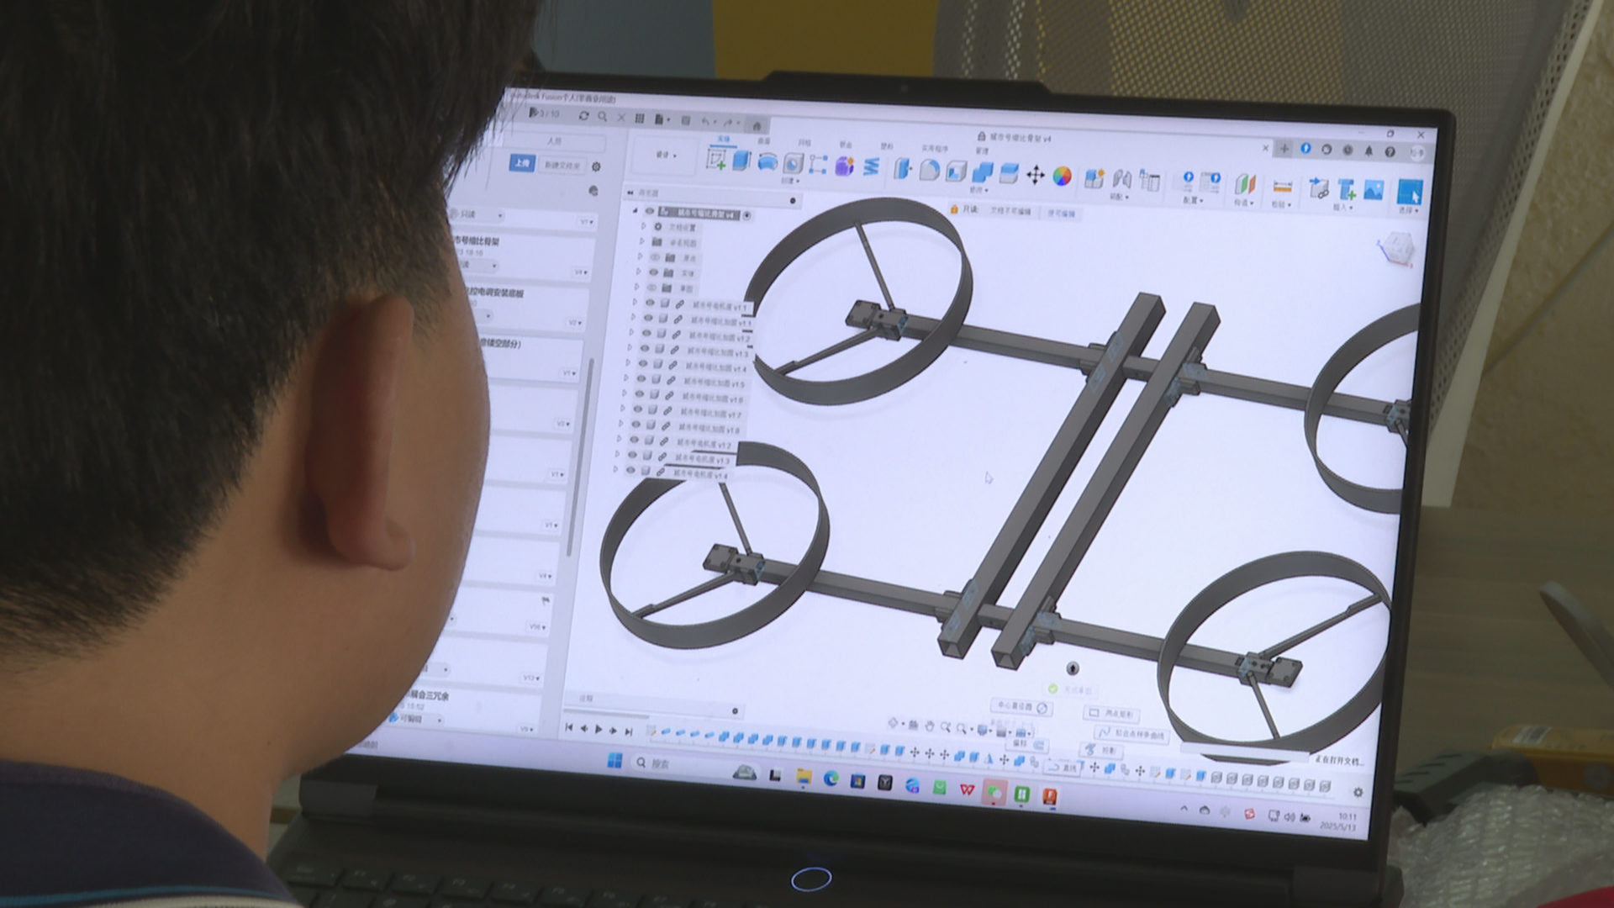This screenshot has width=1614, height=908.
Task: Open the Create panel dropdown arrow
Action: pyautogui.click(x=790, y=181)
